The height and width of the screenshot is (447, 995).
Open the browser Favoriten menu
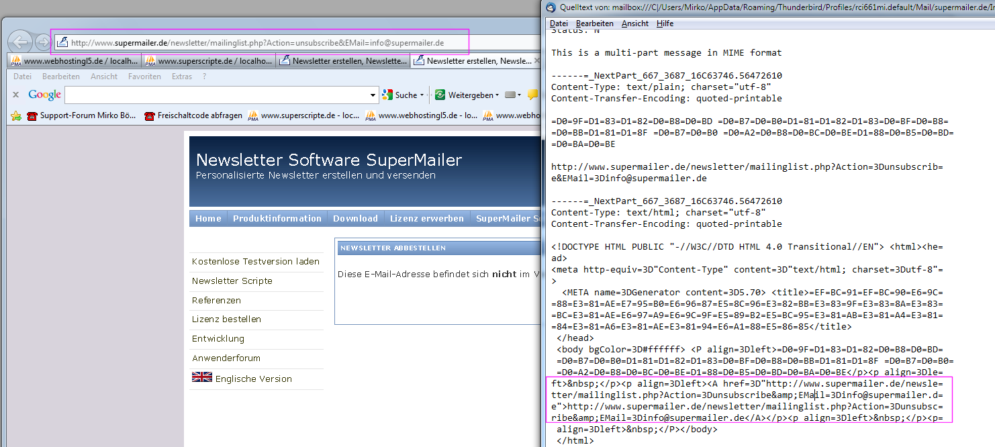144,77
